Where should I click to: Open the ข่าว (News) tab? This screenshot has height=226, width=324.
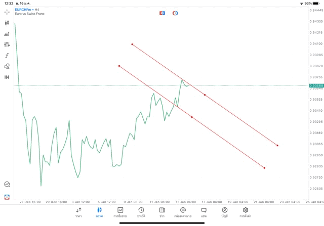coord(162,212)
